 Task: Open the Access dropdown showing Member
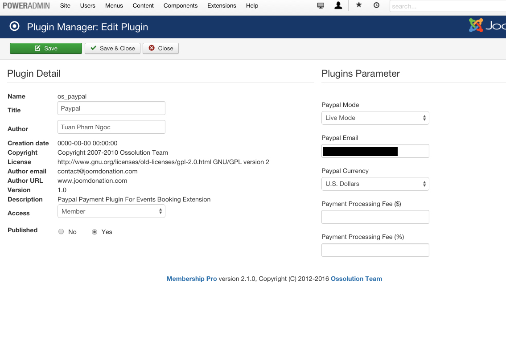(111, 211)
